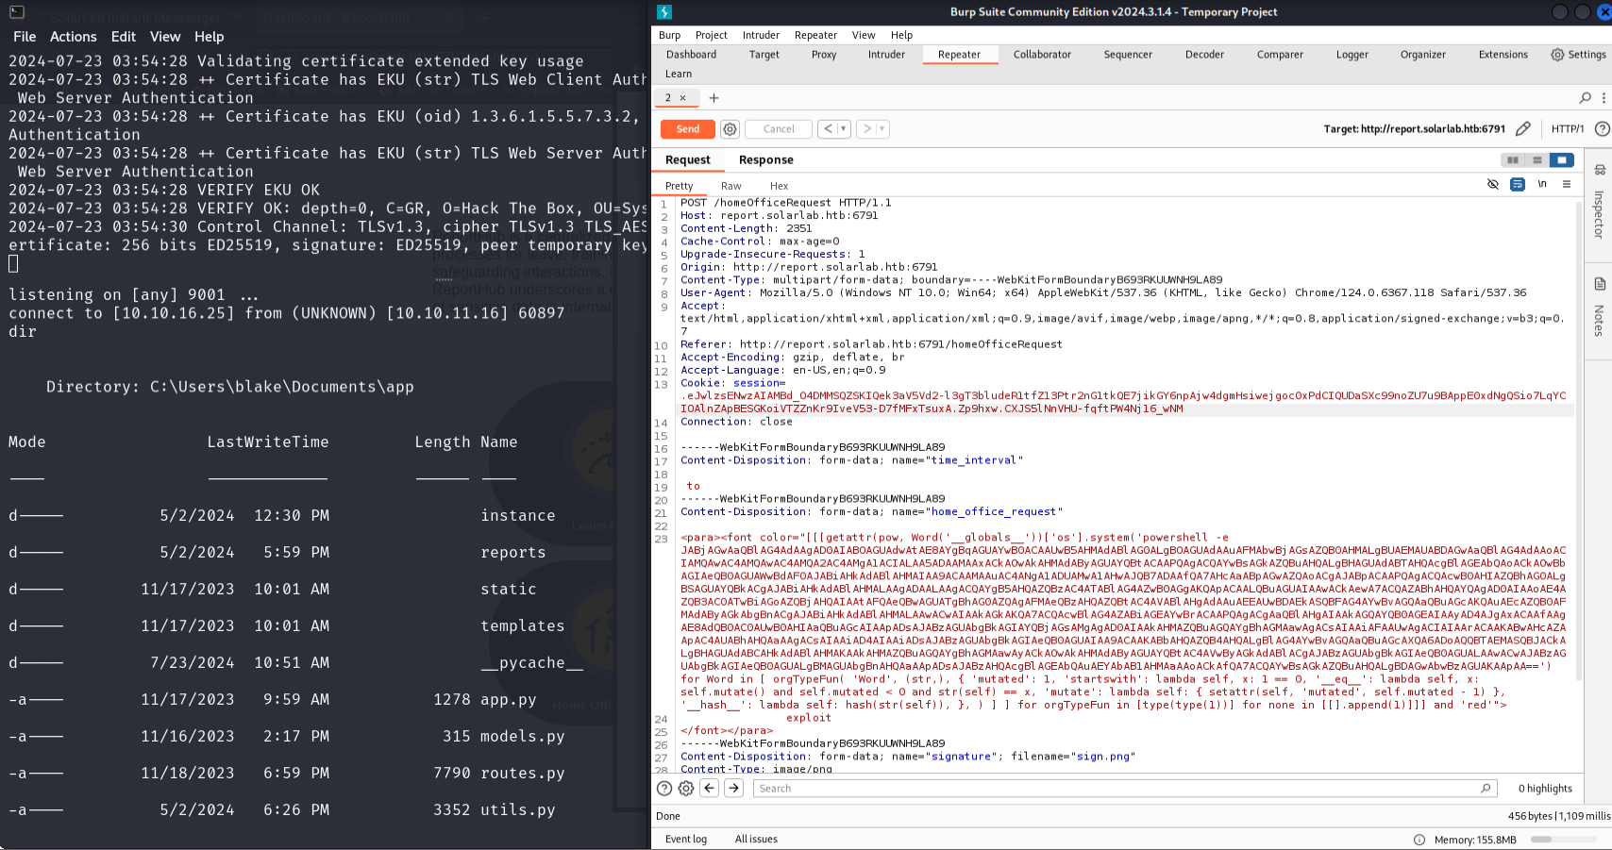Click the 0 highlights label
The height and width of the screenshot is (850, 1612).
pyautogui.click(x=1545, y=789)
